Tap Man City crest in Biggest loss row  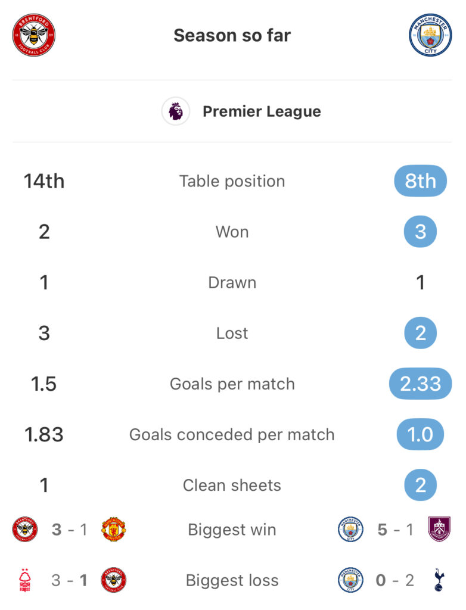(350, 580)
